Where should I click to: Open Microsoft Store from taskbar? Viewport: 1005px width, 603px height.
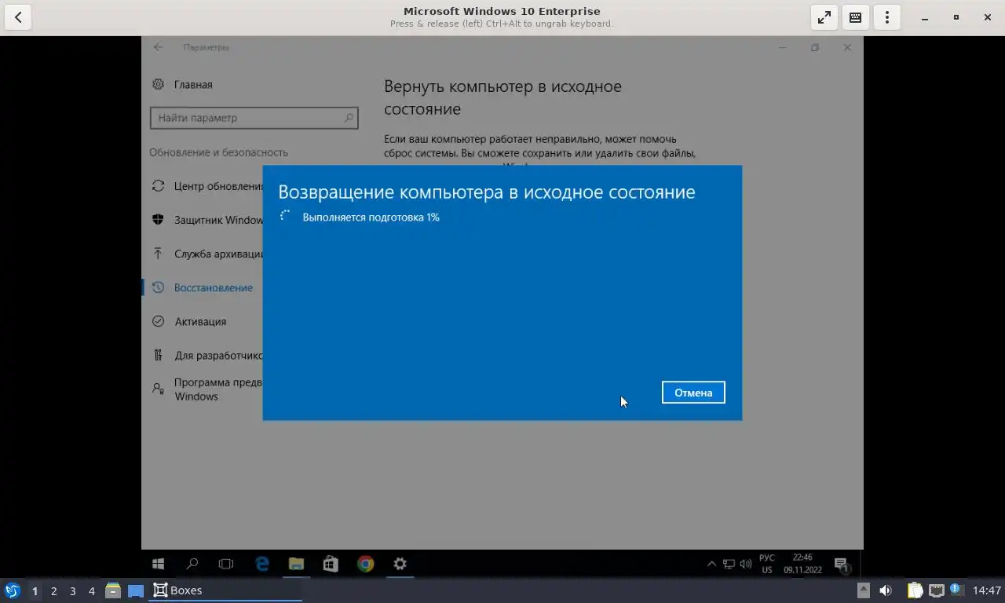331,564
